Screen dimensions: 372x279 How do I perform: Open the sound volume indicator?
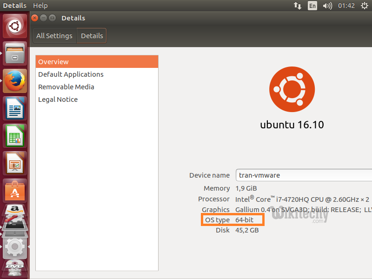coord(327,6)
